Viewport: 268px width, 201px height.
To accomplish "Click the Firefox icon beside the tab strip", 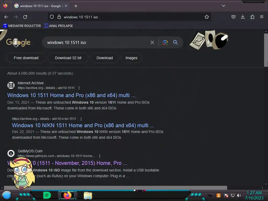I will click(x=5, y=6).
